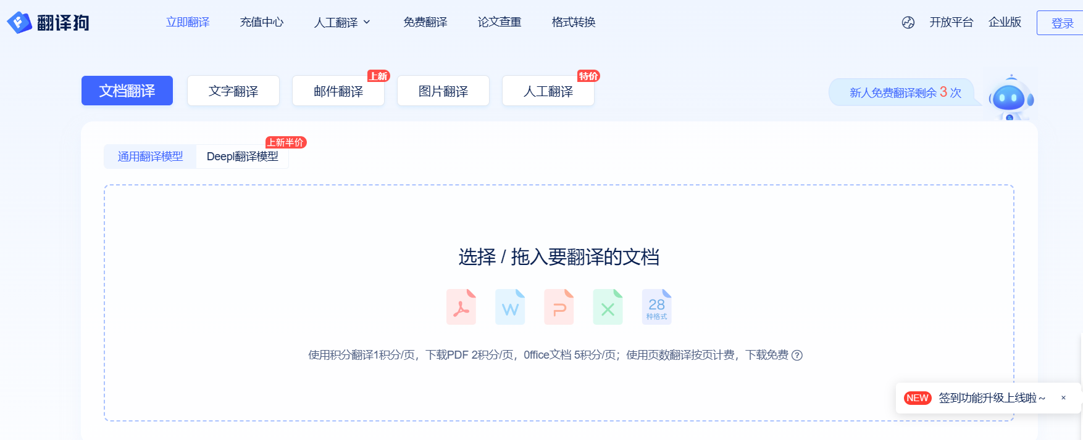
Task: Click the 选择 / 拖入要翻译的文档 upload area
Action: 559,257
